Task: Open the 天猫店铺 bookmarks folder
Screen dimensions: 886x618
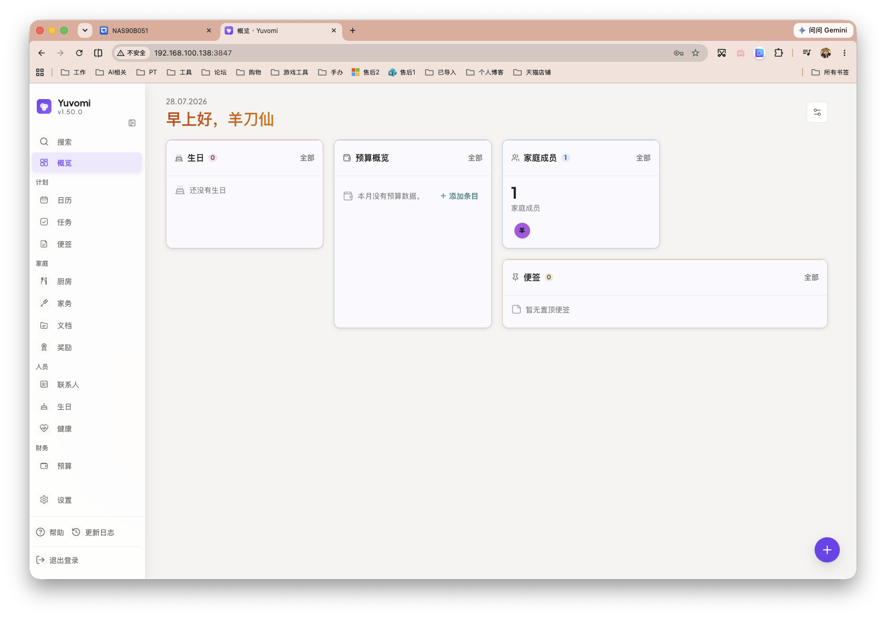Action: [532, 72]
